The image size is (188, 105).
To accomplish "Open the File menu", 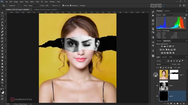I will [6, 2].
